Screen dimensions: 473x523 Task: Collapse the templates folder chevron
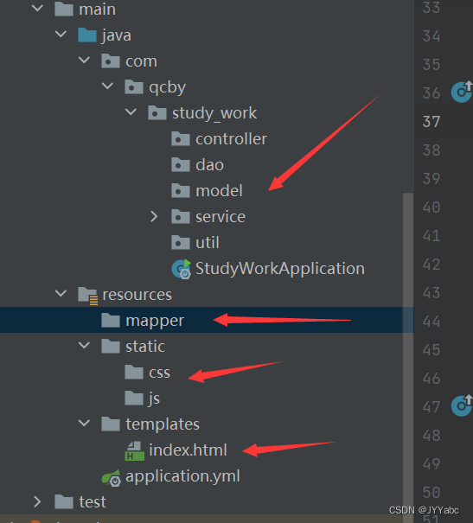(84, 424)
